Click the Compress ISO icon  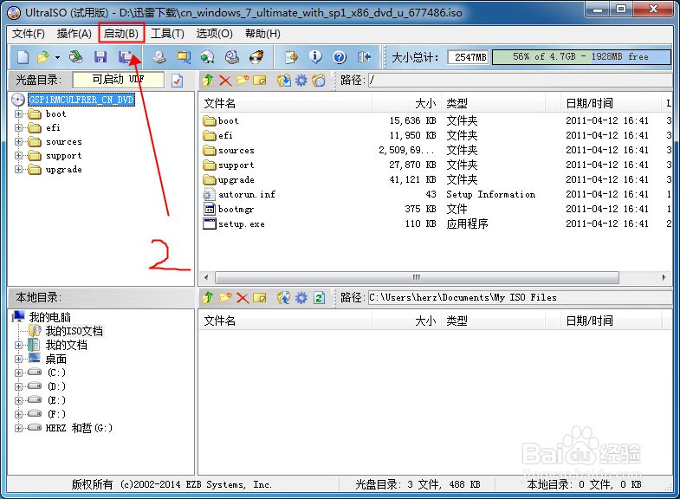point(184,57)
